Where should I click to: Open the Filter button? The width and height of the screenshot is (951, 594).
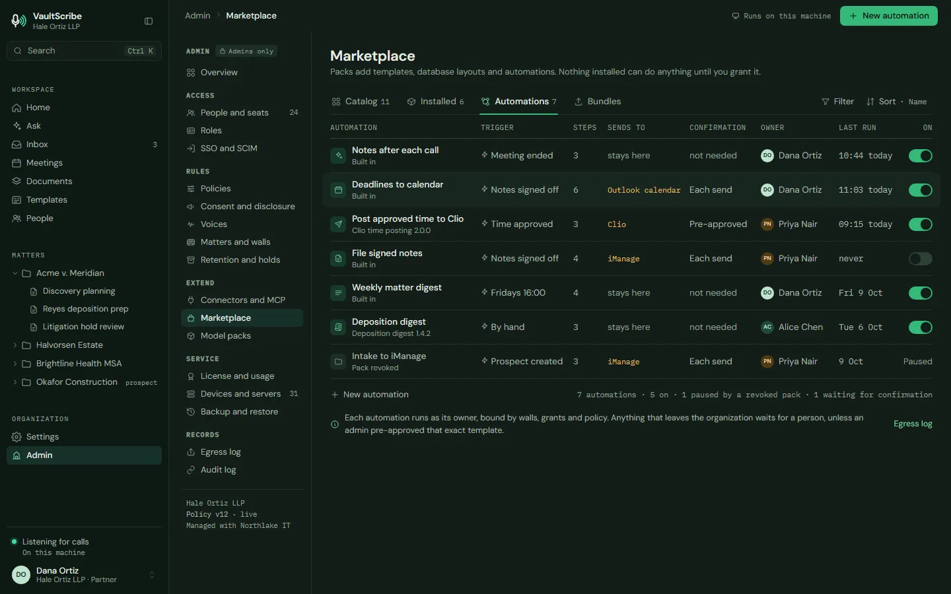coord(837,102)
